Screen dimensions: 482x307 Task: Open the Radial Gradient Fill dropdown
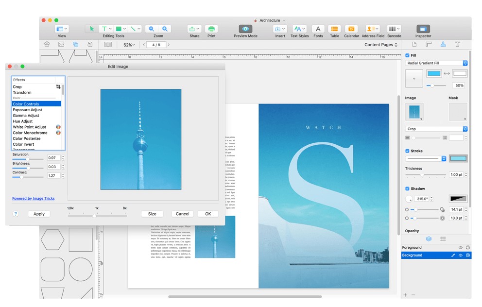coord(436,63)
